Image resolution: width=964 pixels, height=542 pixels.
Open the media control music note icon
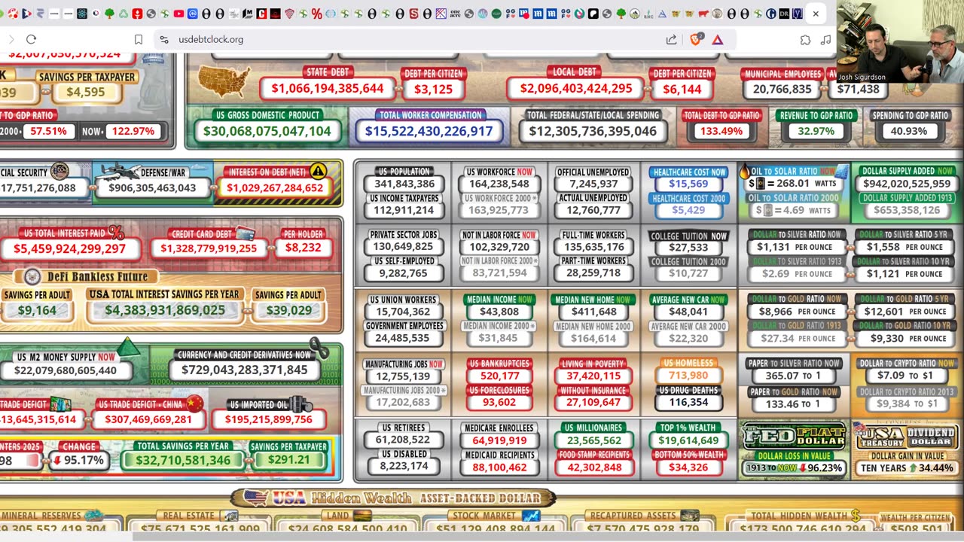[x=826, y=39]
